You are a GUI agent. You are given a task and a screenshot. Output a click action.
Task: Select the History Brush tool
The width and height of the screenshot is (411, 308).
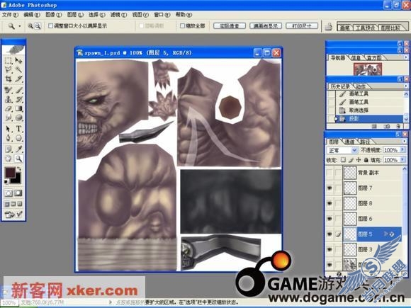(18, 99)
